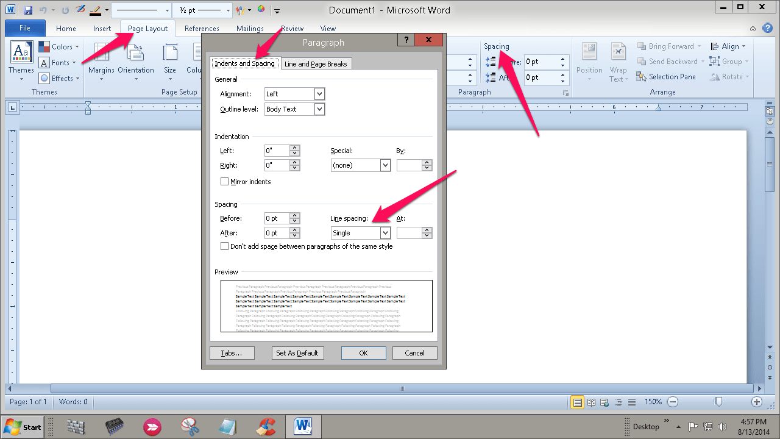Viewport: 780px width, 439px height.
Task: Click the Word Help icon beside ribbon minimize
Action: [x=768, y=28]
